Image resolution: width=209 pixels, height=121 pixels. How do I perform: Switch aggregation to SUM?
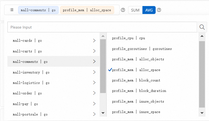[x=135, y=10]
